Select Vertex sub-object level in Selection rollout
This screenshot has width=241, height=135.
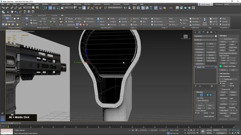198,95
